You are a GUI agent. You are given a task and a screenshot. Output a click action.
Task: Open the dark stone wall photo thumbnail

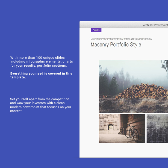click(157, 128)
